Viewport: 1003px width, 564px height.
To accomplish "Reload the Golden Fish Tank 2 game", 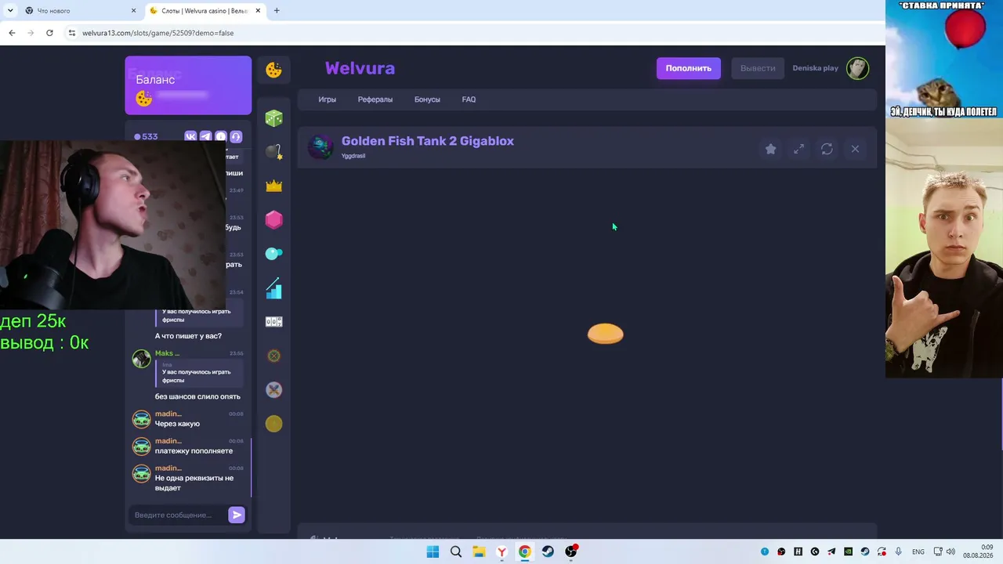I will (x=827, y=149).
